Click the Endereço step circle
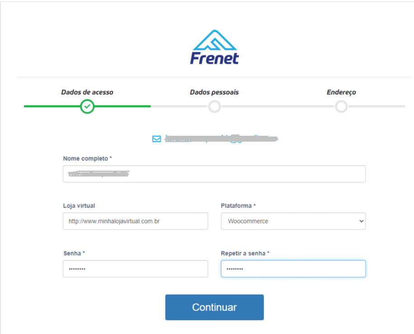 341,106
